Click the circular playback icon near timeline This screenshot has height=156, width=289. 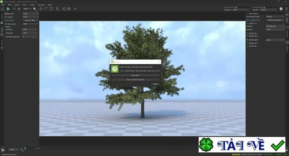tap(22, 150)
